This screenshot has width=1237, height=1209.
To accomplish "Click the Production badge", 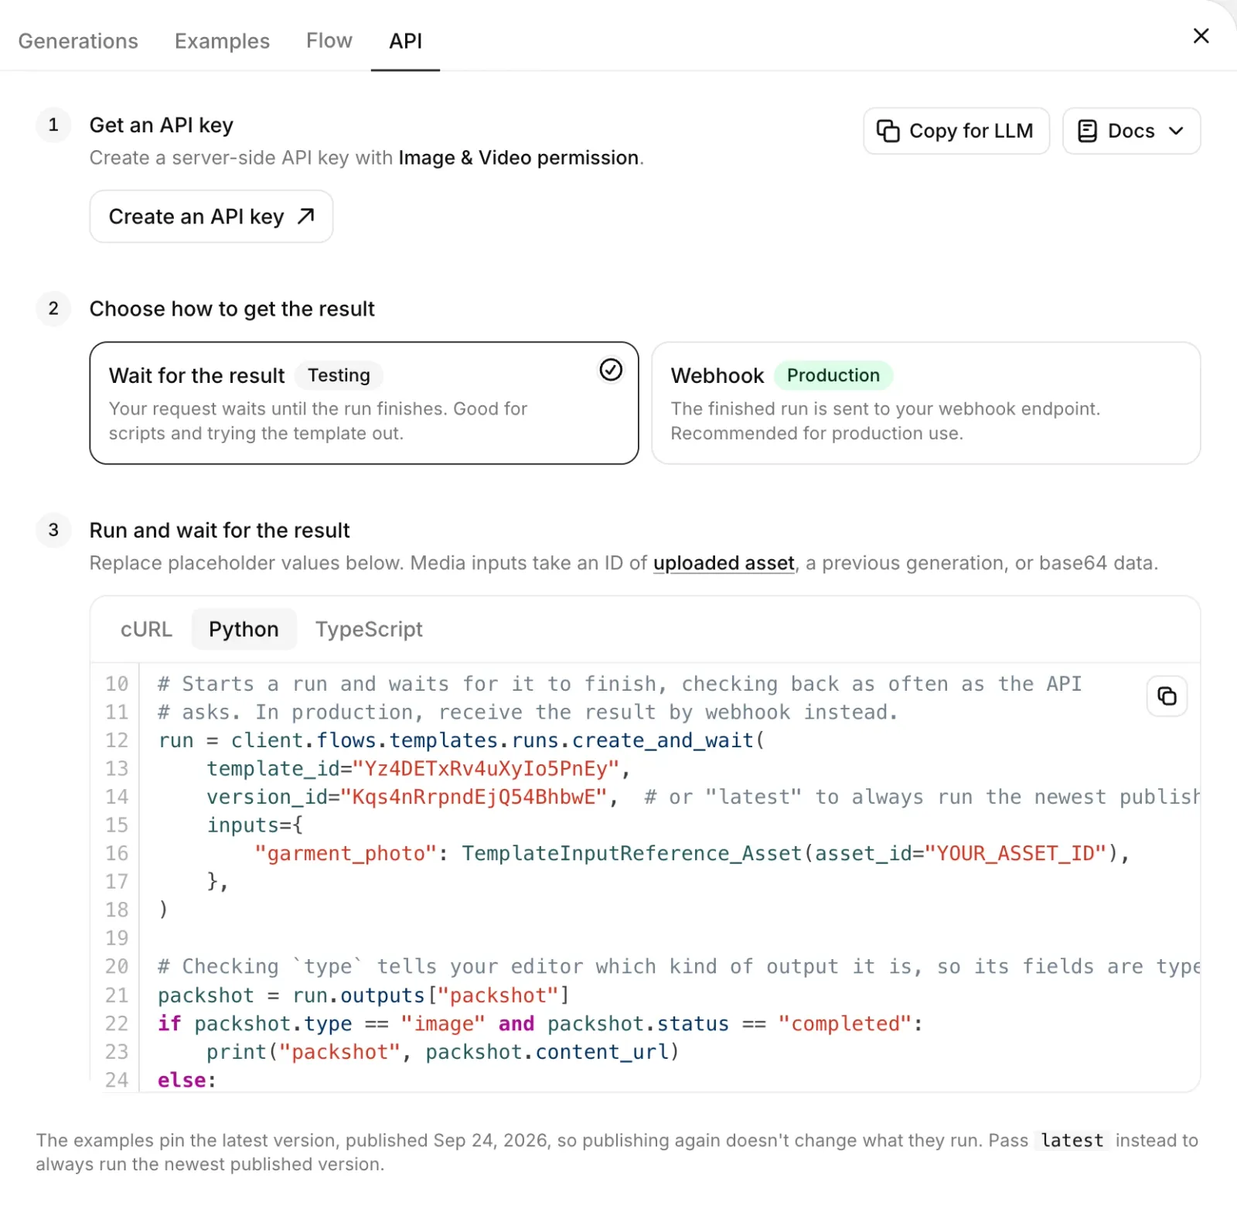I will click(833, 375).
